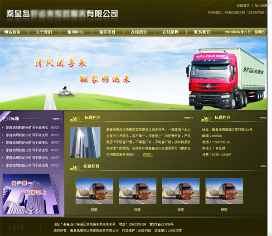Click the skyscraper image beside the company introduction
This screenshot has width=272, height=236.
85,142
